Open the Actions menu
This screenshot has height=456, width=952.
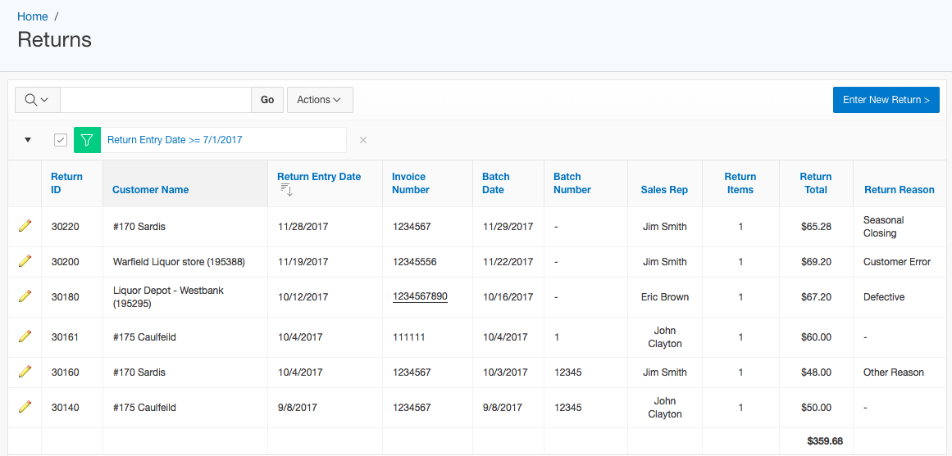320,100
